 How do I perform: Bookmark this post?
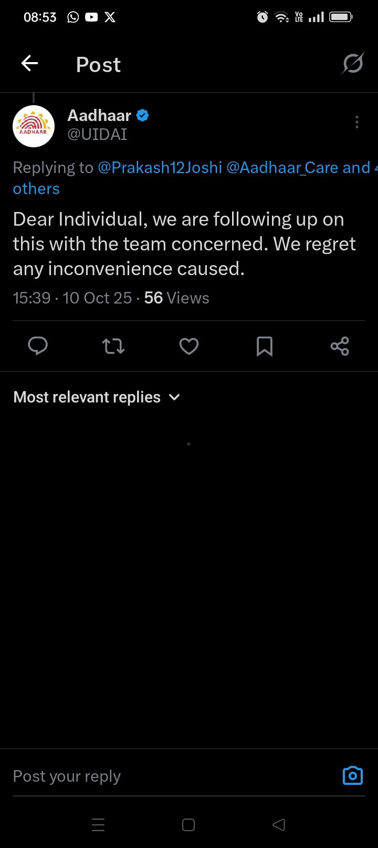click(x=264, y=346)
